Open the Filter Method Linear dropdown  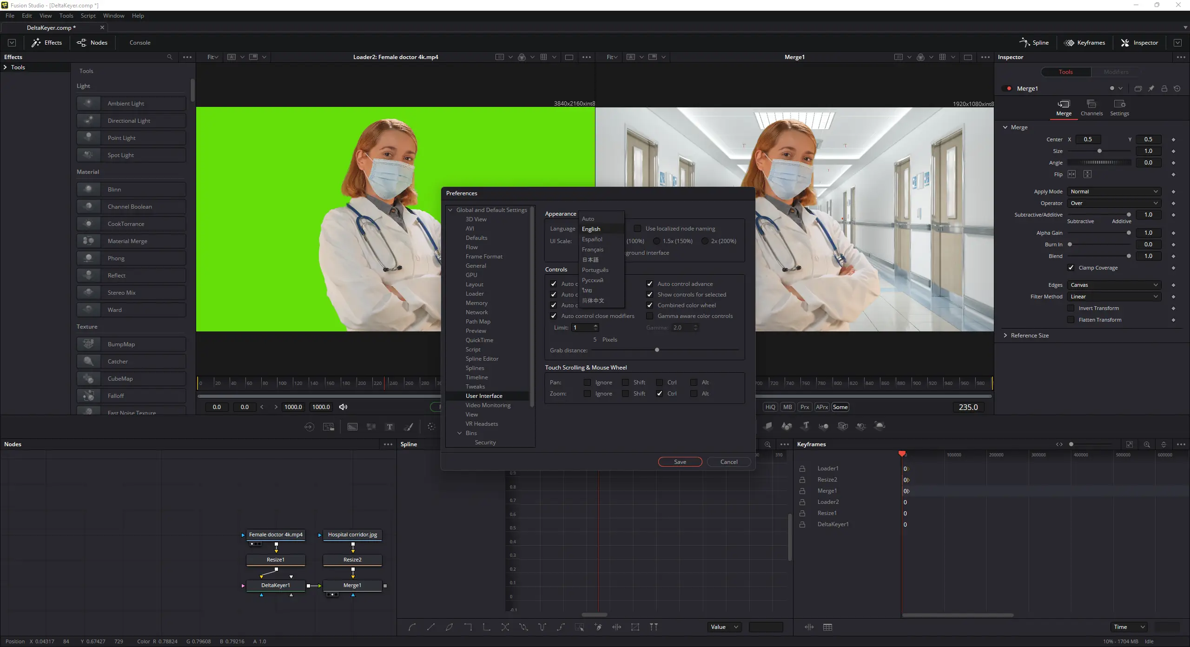1114,297
